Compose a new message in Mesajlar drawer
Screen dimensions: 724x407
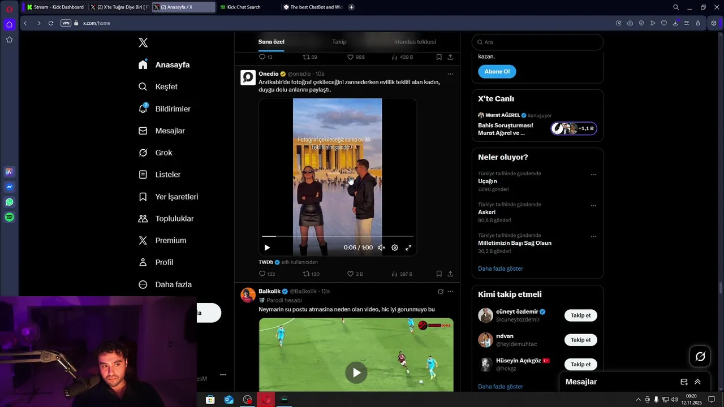point(684,382)
